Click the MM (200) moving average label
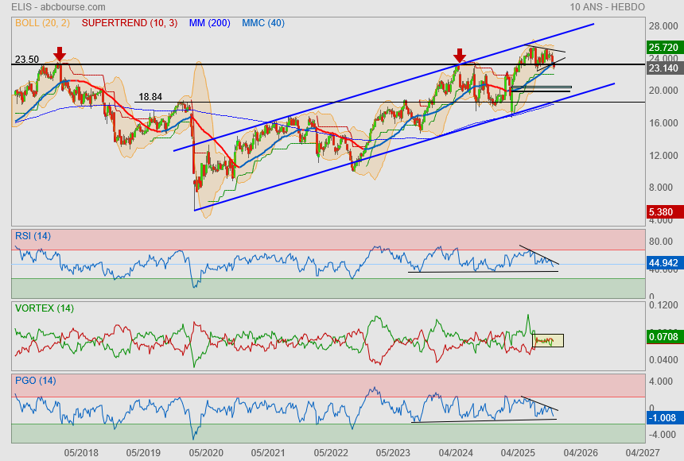The width and height of the screenshot is (684, 461). point(209,23)
